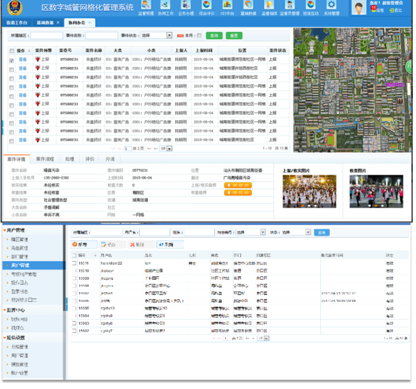Open the 状态 dropdown in user filter
The image size is (416, 389).
pyautogui.click(x=308, y=232)
